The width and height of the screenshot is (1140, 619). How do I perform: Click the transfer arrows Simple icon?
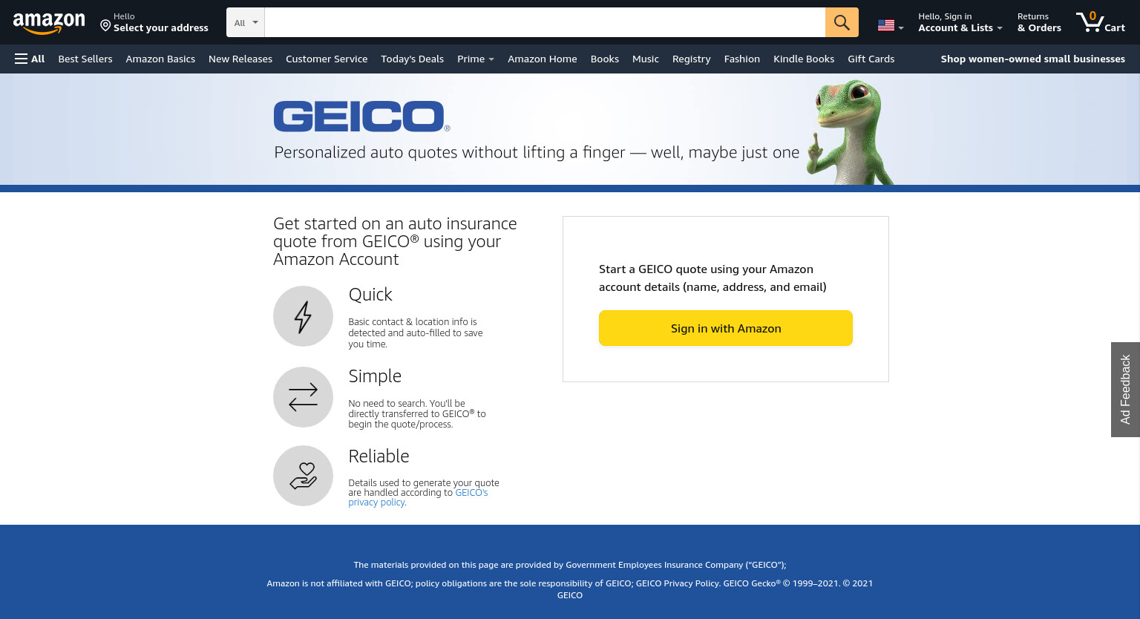303,397
